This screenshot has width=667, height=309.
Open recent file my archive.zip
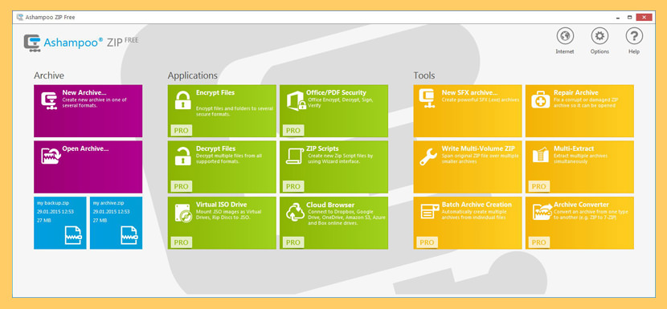coord(117,222)
